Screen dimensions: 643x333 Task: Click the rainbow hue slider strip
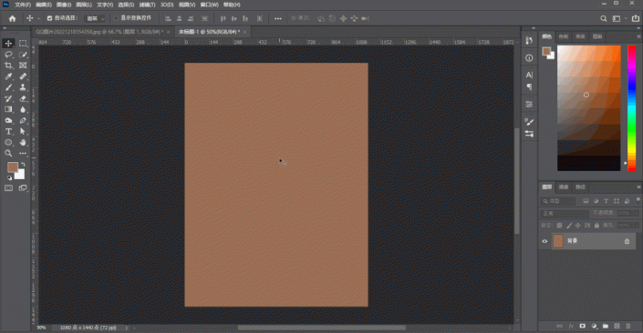[x=631, y=108]
